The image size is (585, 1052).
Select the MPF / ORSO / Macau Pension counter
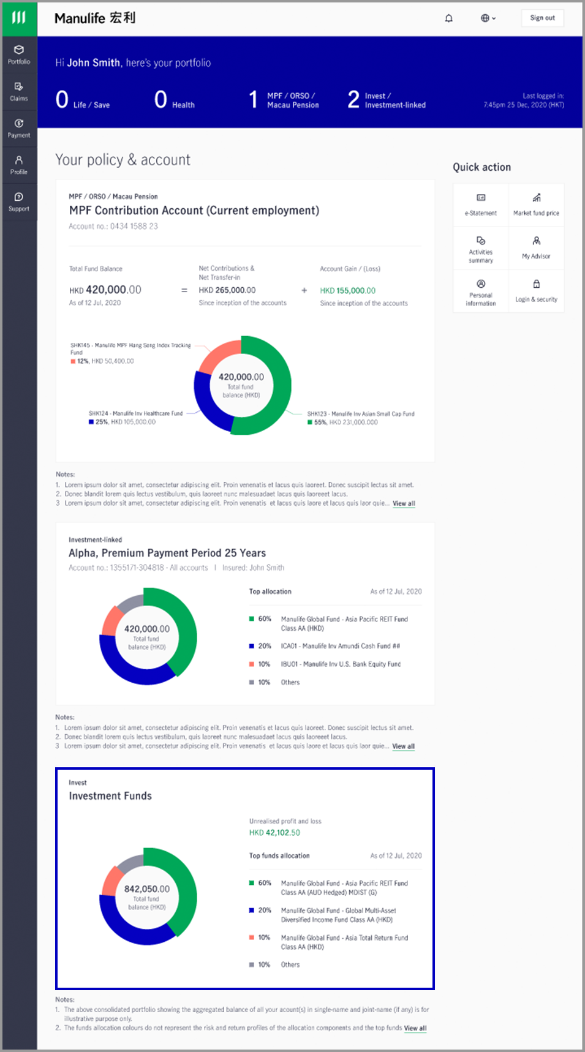coord(284,100)
